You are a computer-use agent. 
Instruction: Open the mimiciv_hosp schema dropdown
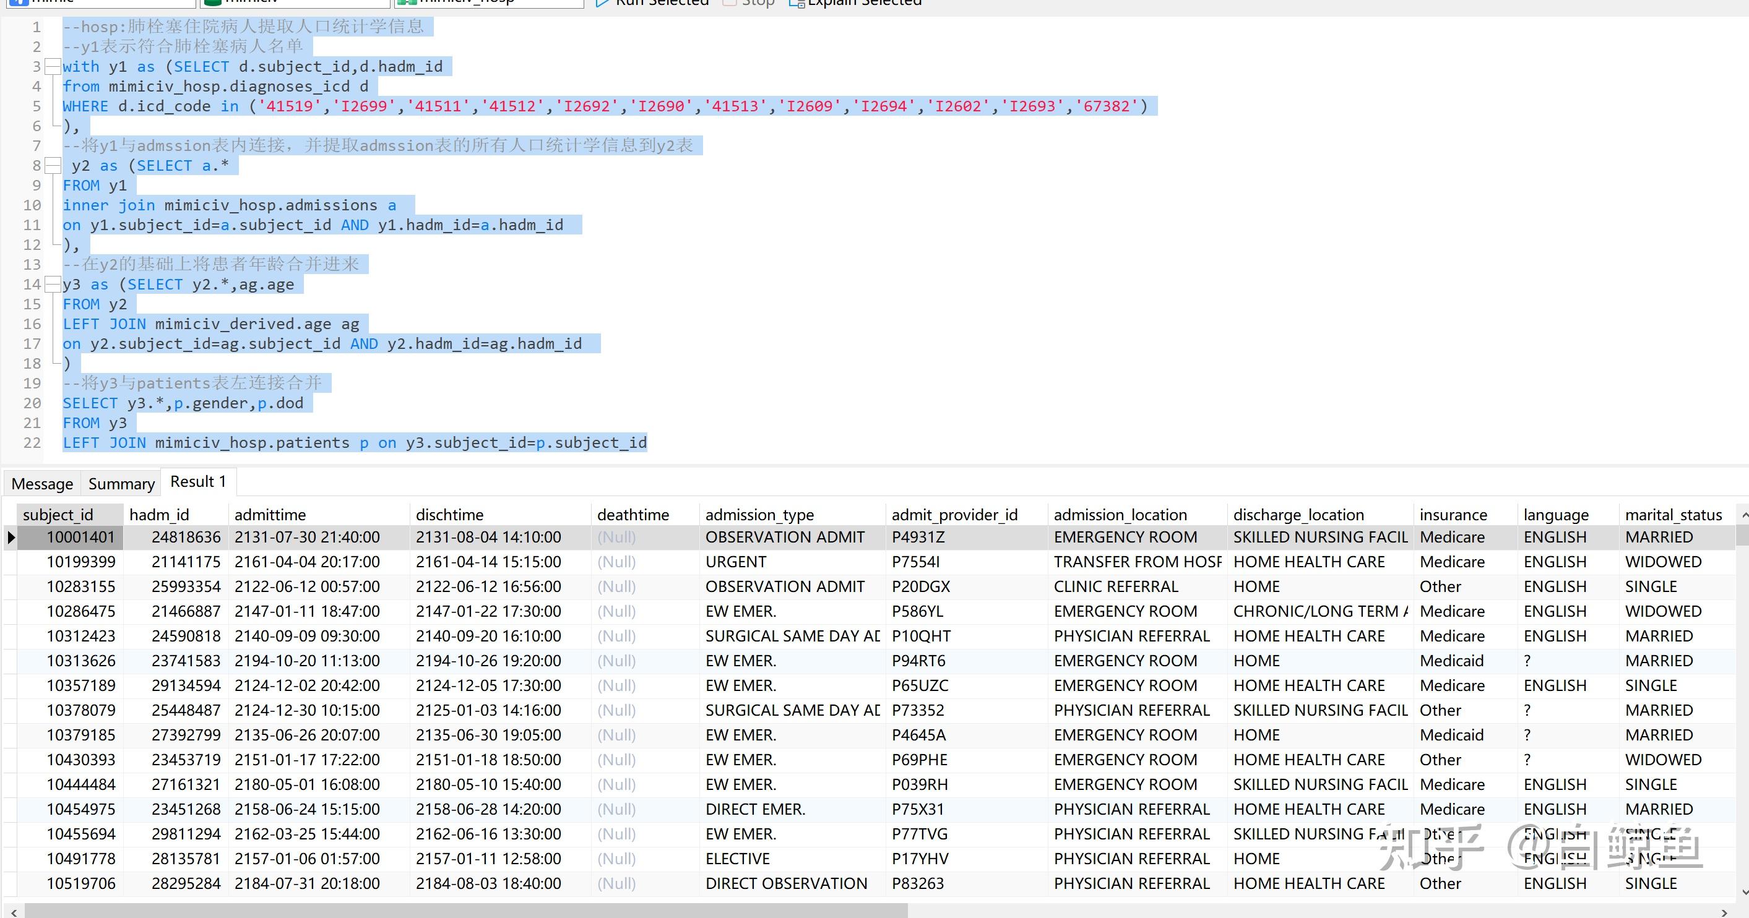tap(489, 2)
